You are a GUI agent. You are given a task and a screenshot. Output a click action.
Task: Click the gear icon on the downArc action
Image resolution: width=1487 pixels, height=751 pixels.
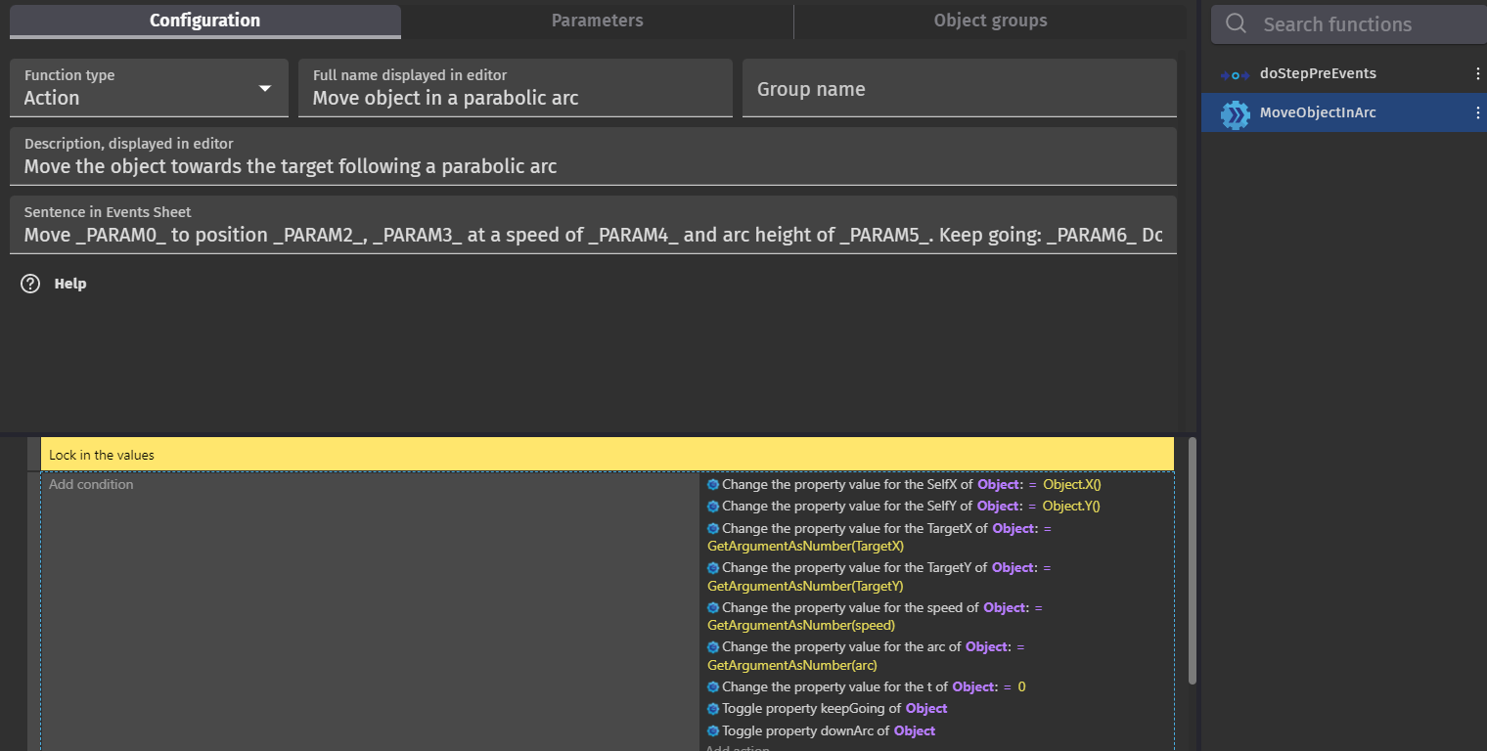713,730
